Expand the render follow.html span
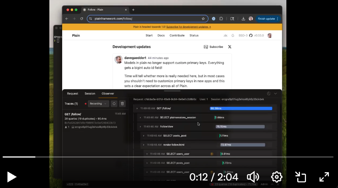The height and width of the screenshot is (188, 338). (x=144, y=145)
